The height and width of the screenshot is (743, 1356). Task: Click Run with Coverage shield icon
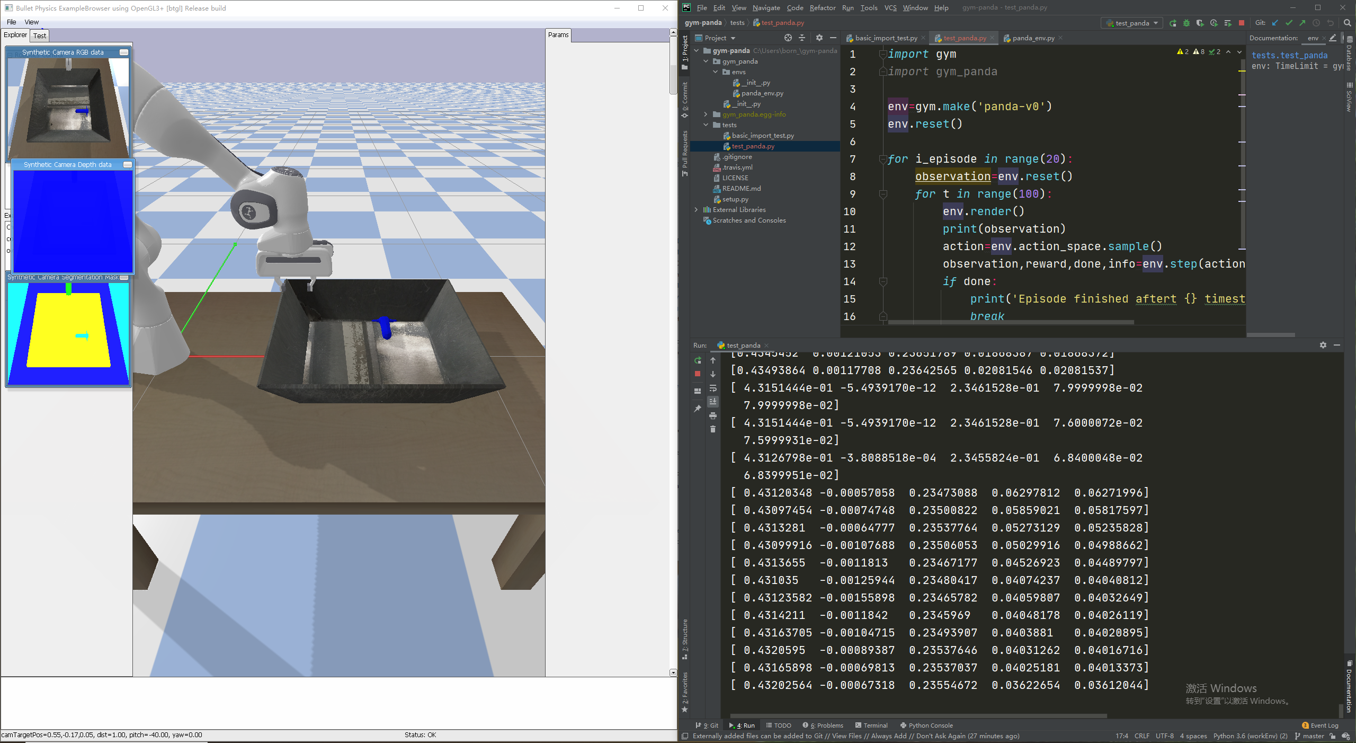1200,23
